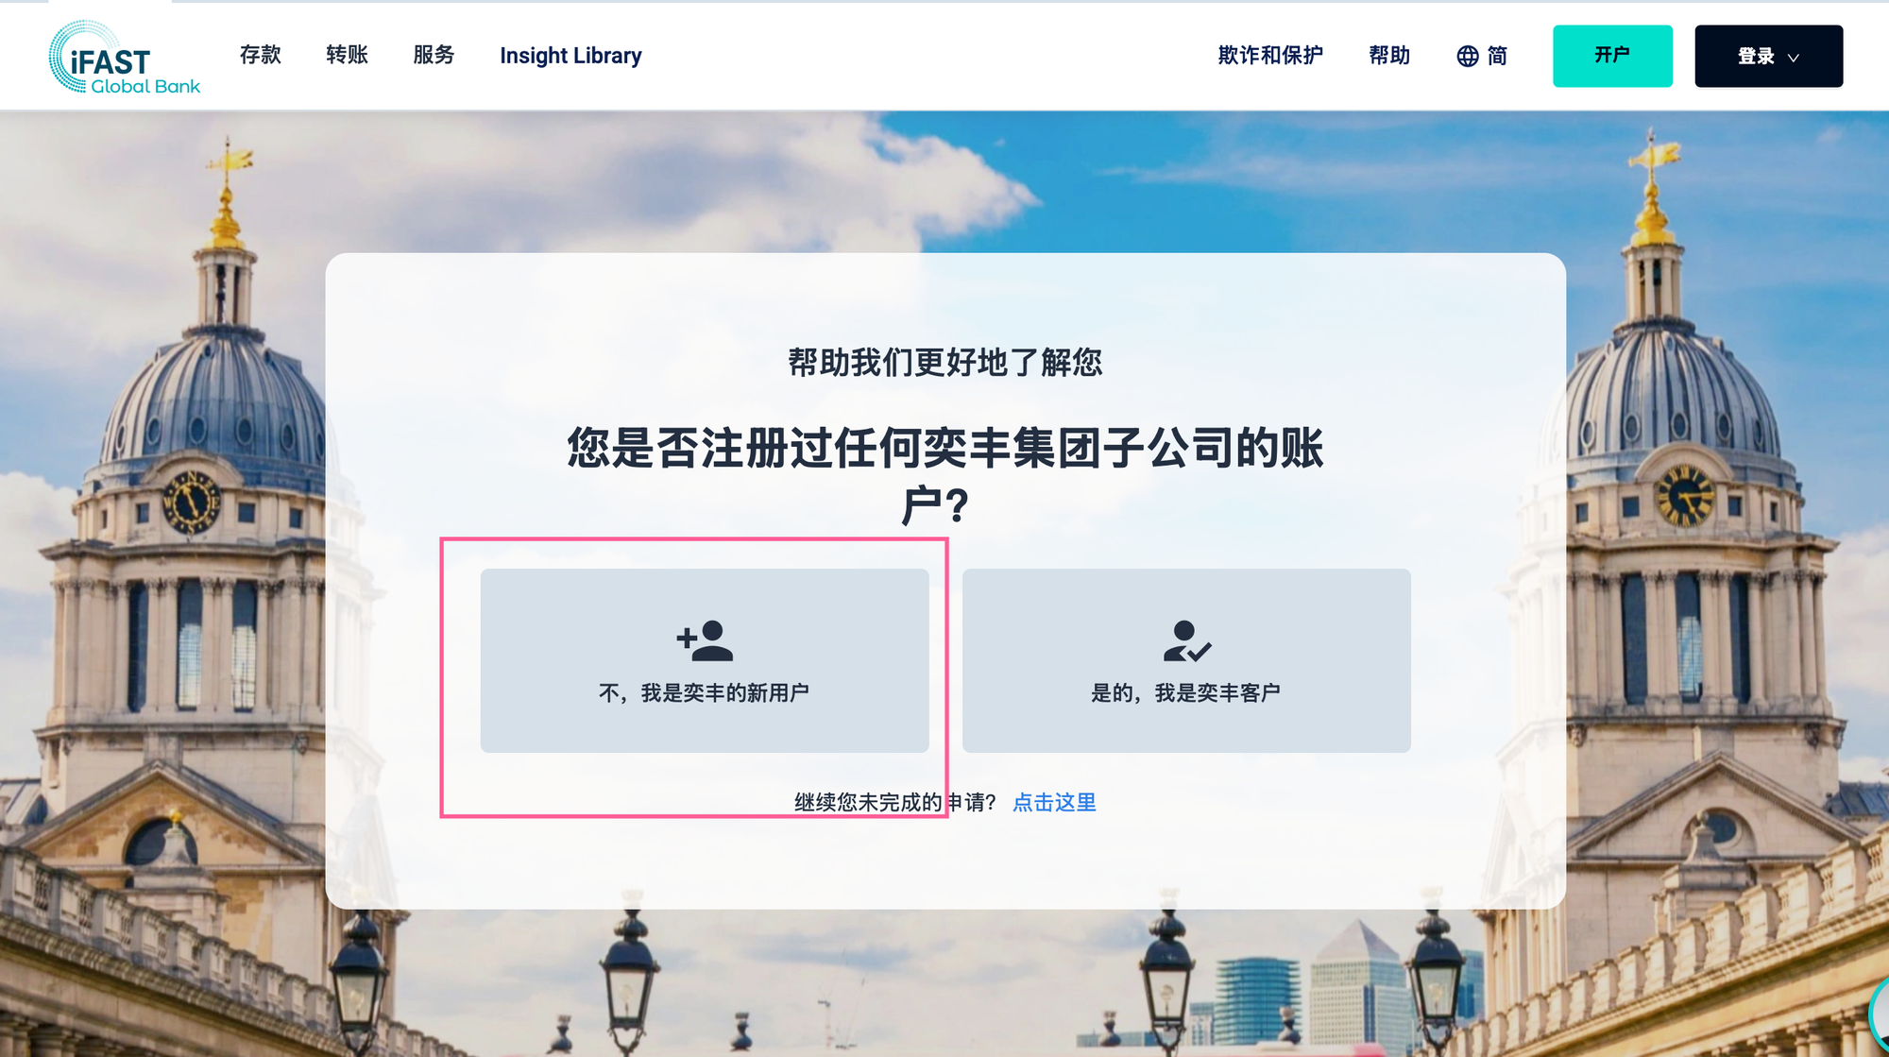The height and width of the screenshot is (1057, 1889).
Task: Select 不，我是奕丰的新用户 option
Action: (x=705, y=660)
